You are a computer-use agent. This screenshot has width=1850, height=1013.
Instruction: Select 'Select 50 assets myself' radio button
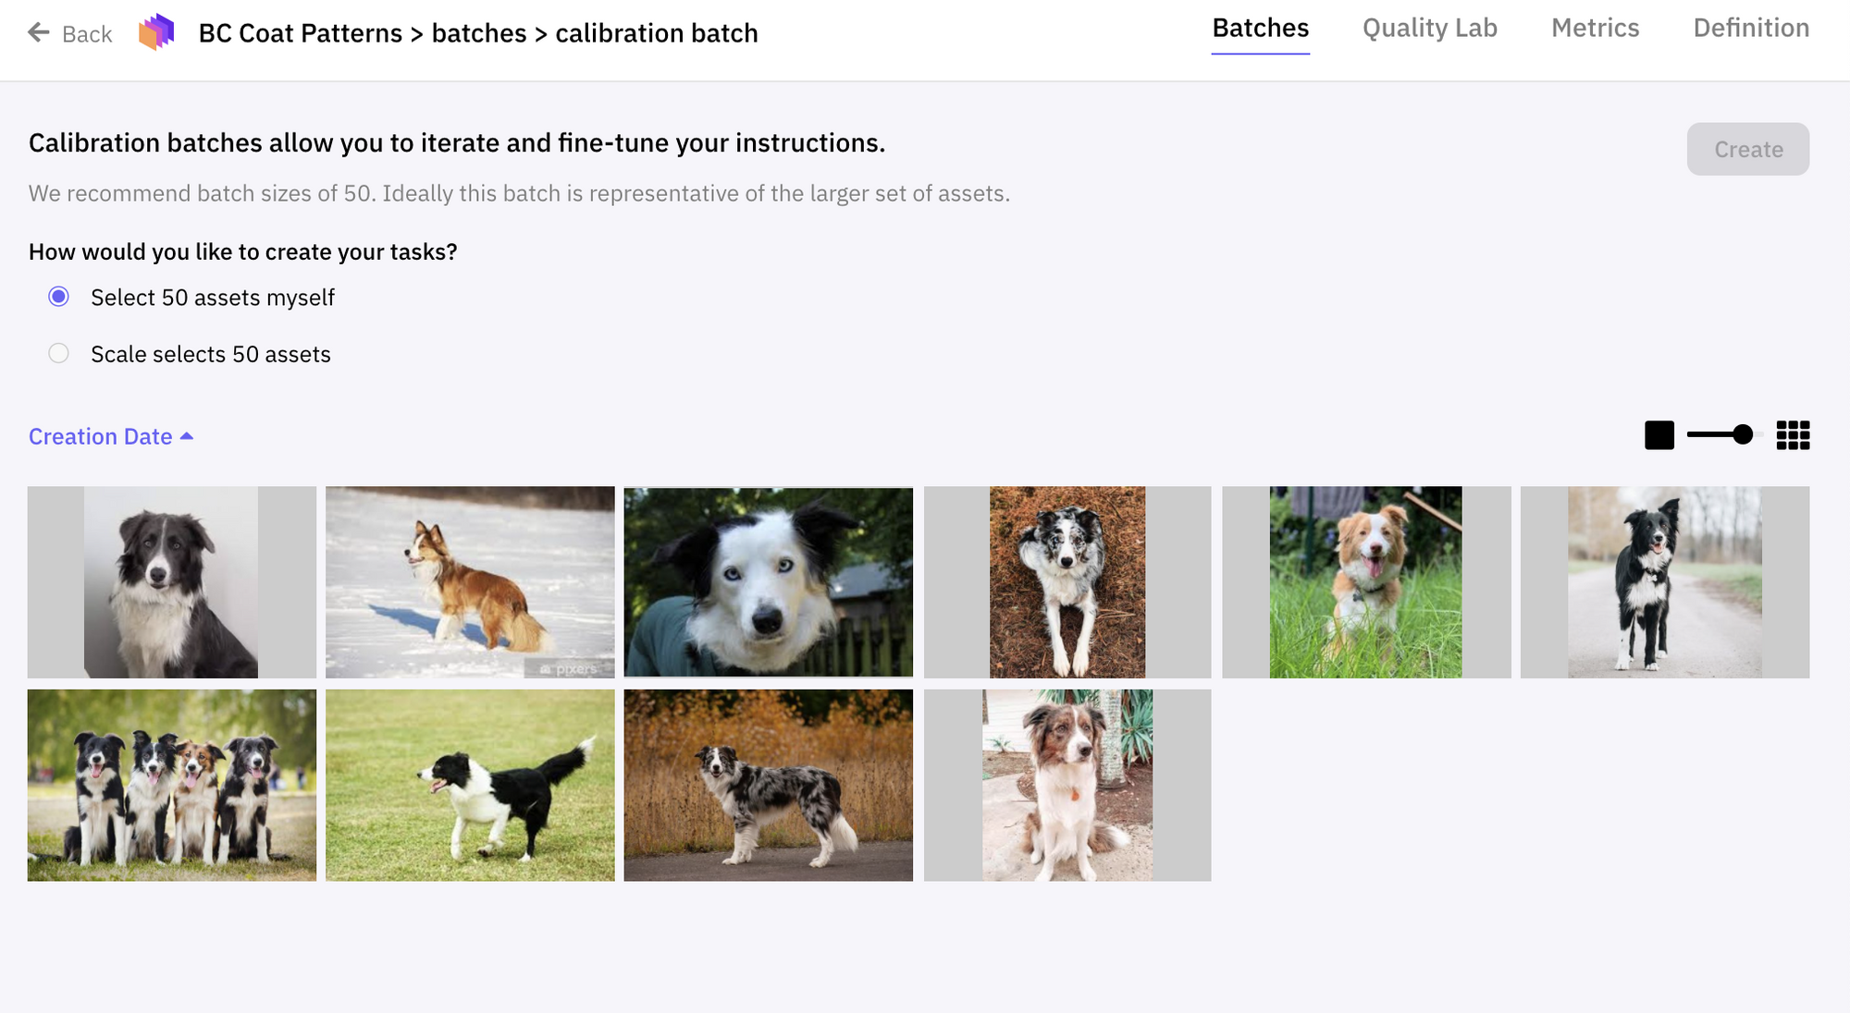(x=59, y=297)
